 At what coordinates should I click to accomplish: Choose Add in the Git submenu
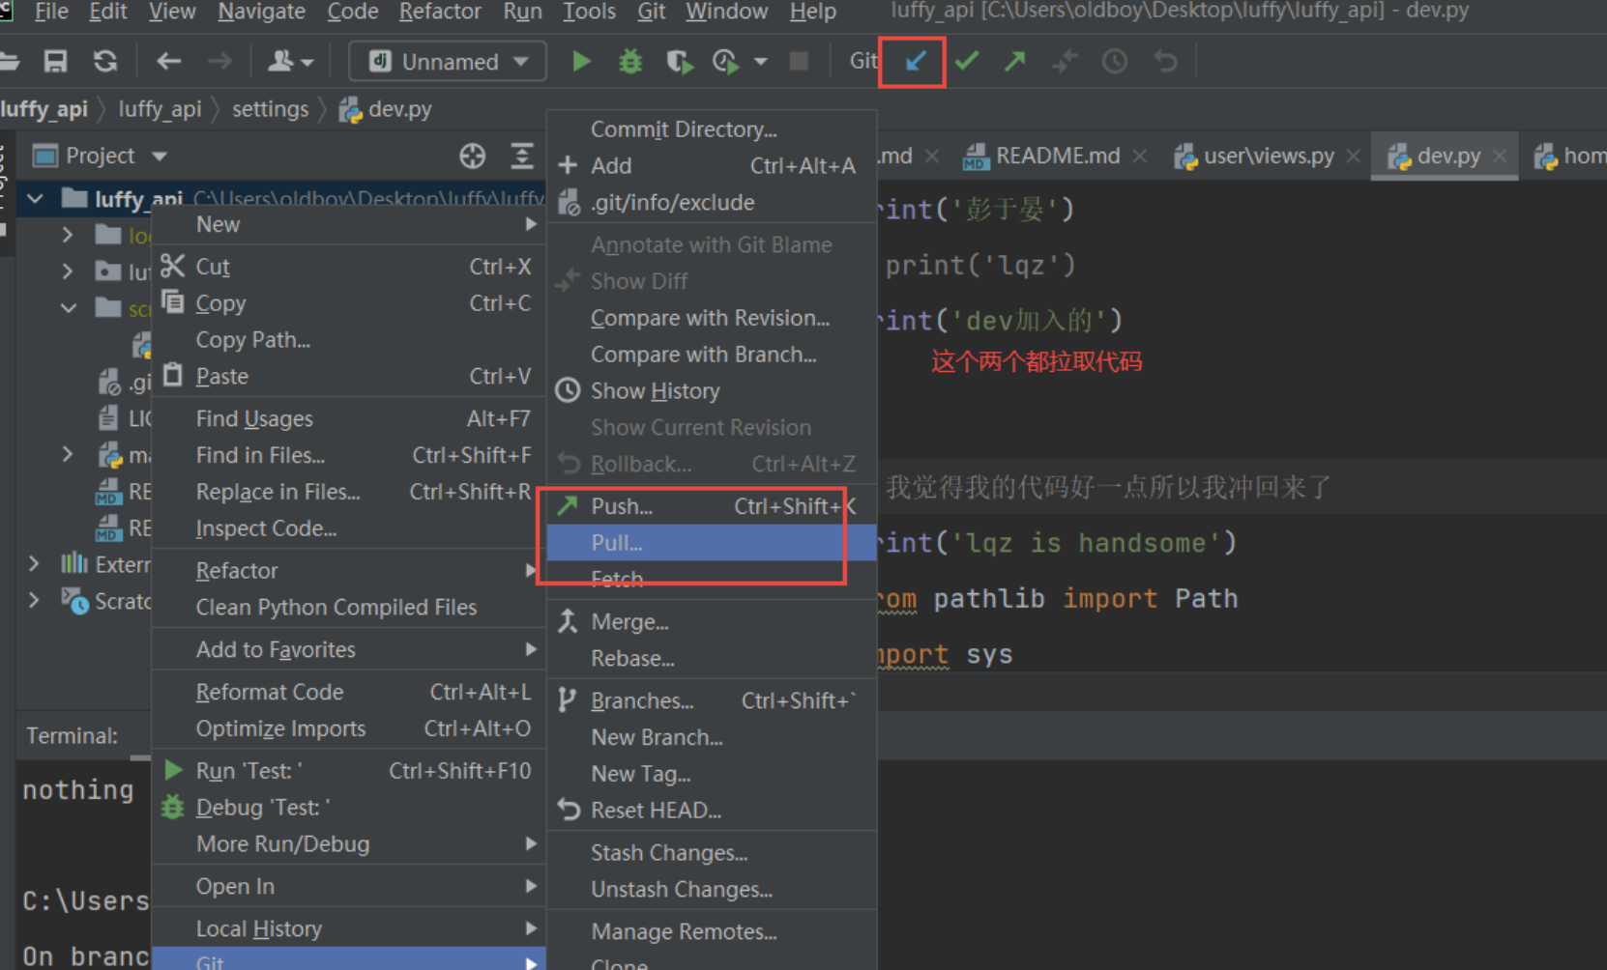(712, 166)
